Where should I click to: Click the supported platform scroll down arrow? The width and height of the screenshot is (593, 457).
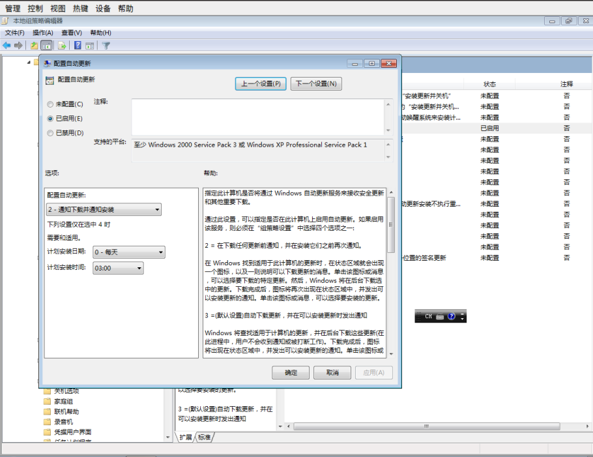point(388,157)
